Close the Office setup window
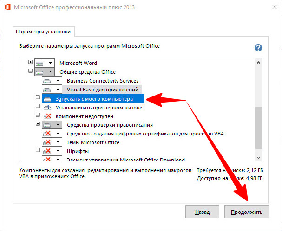This screenshot has height=231, width=282. pyautogui.click(x=275, y=7)
